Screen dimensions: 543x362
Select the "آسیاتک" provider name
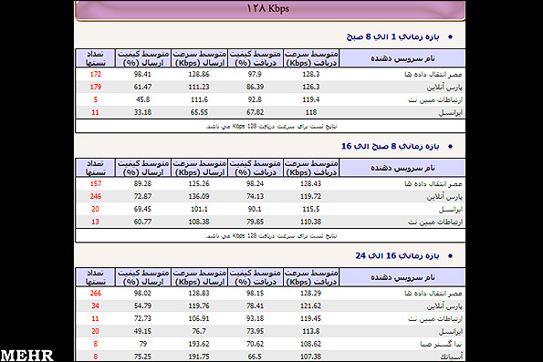(451, 357)
